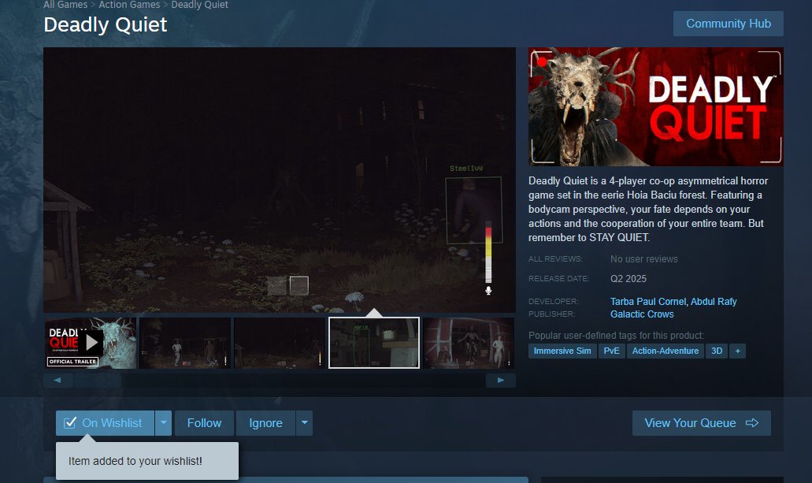Click the Deadly Quiet header capsule image

[x=655, y=106]
